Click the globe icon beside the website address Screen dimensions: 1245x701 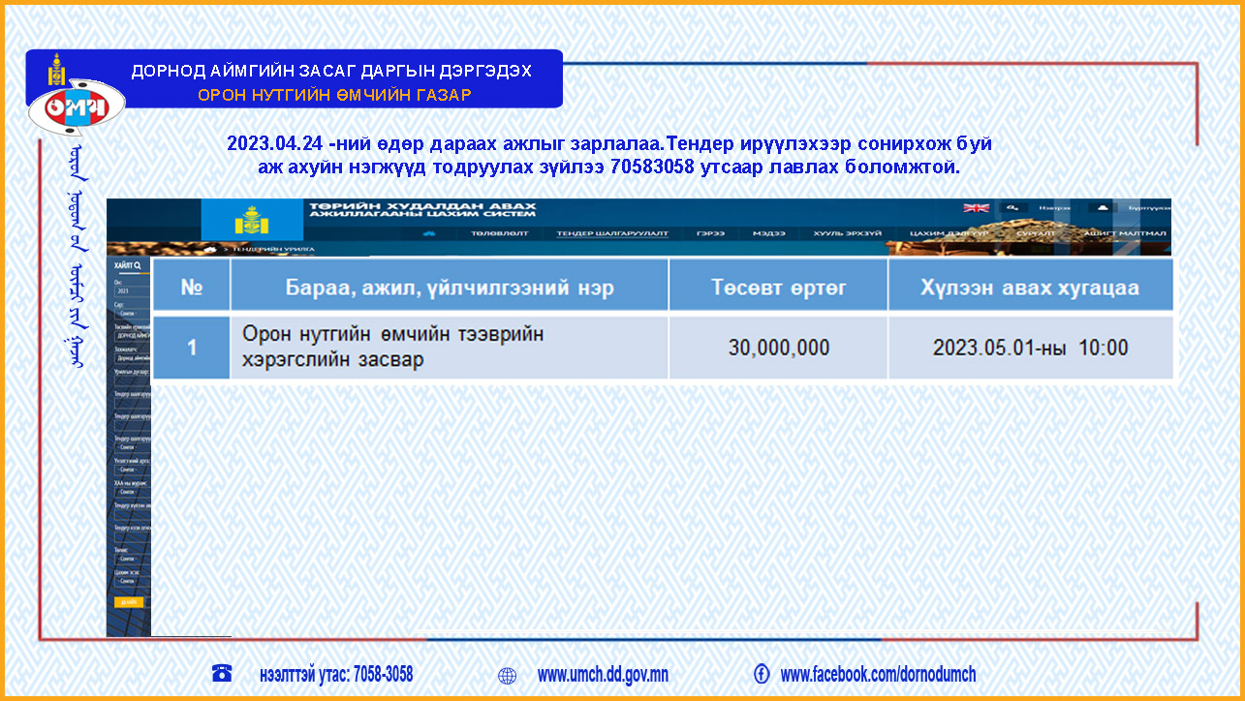(x=507, y=676)
